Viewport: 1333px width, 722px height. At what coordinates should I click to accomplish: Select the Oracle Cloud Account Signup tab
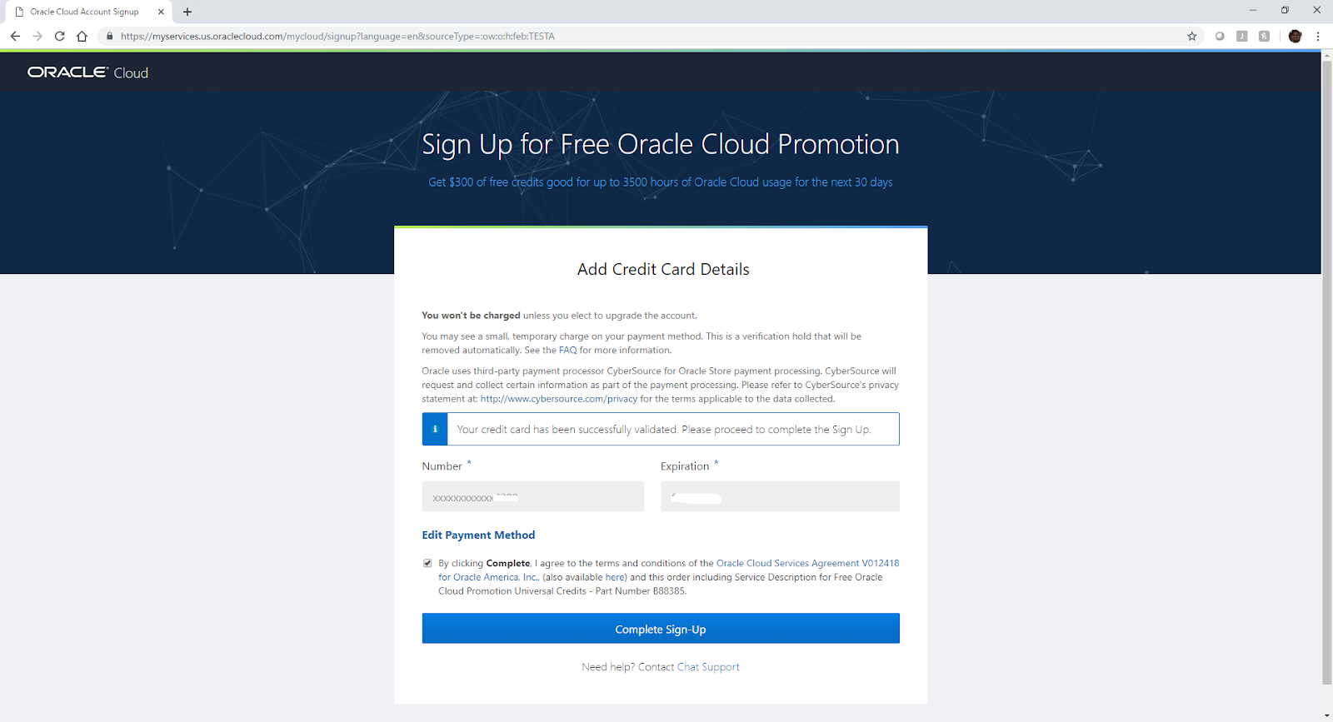84,12
